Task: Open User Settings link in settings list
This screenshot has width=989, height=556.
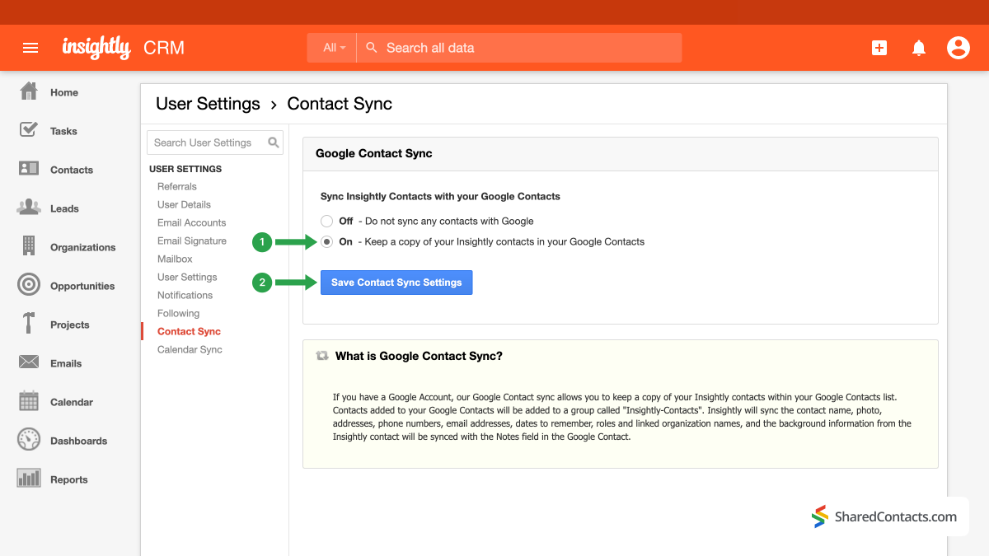Action: tap(187, 277)
